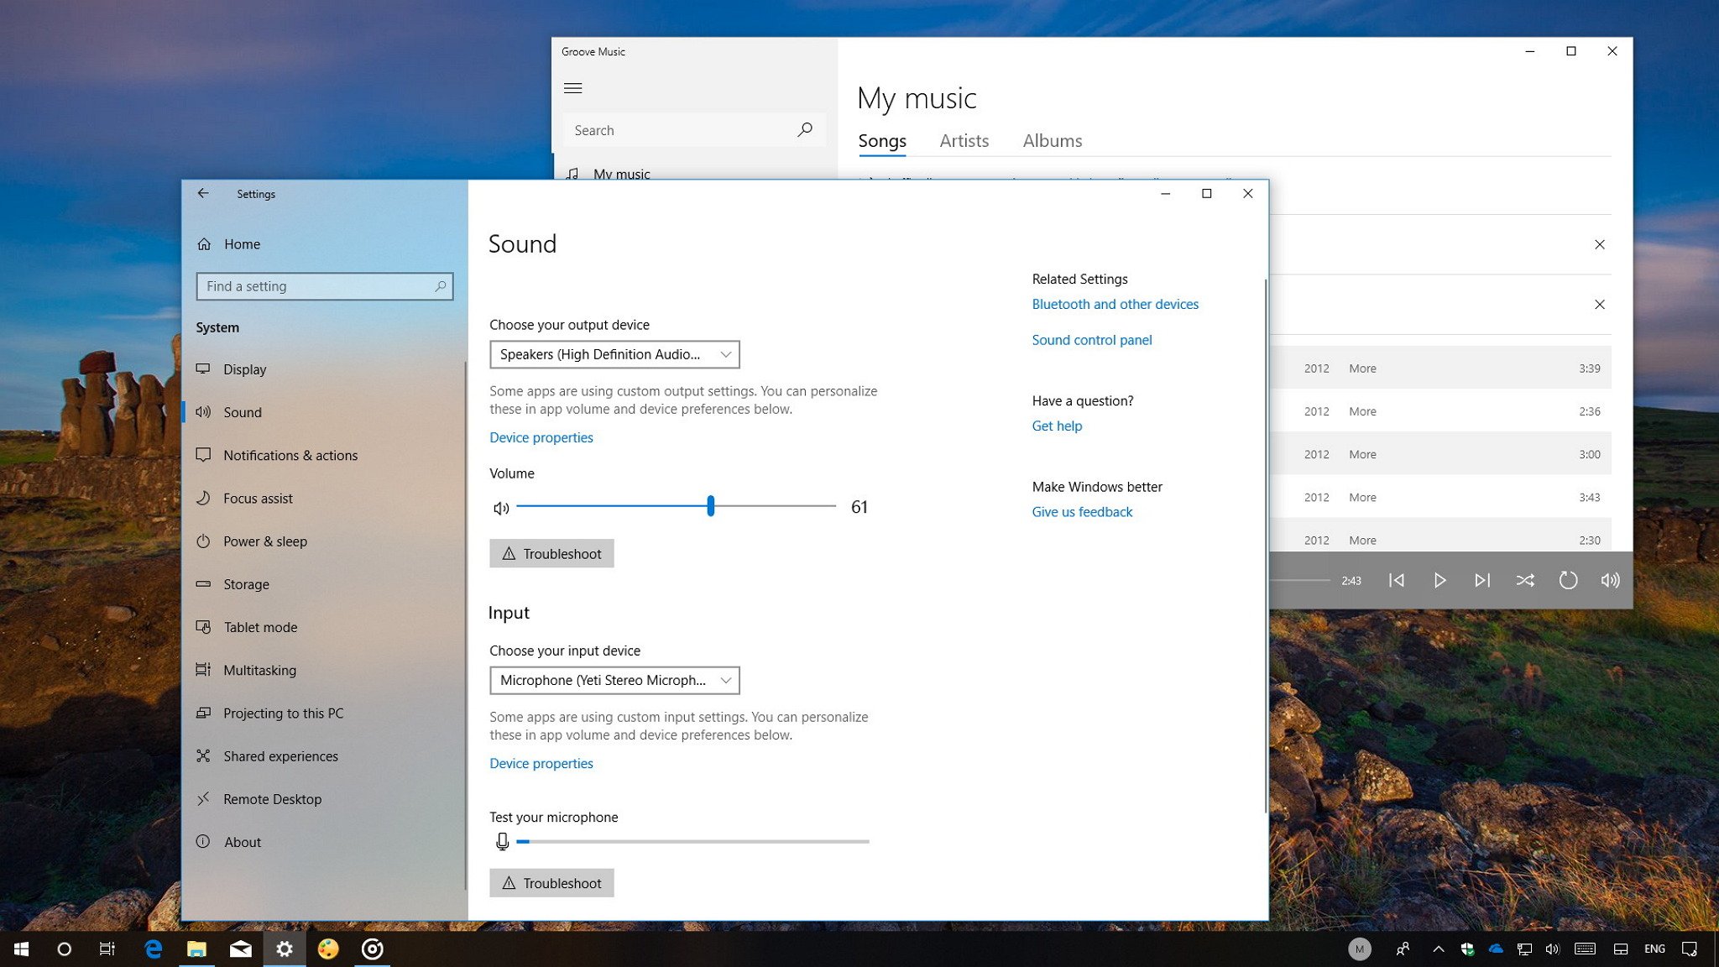Drag the Volume slider to adjust level
This screenshot has height=967, width=1719.
709,505
